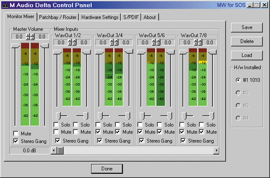Click the Delete button
The image size is (270, 178).
[x=247, y=41]
